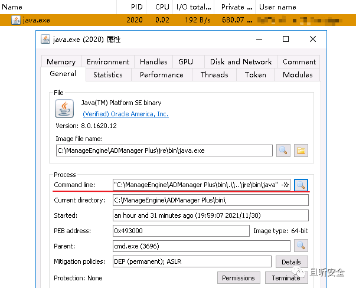The height and width of the screenshot is (288, 356).
Task: Click the 680.07 private bytes value
Action: (237, 20)
